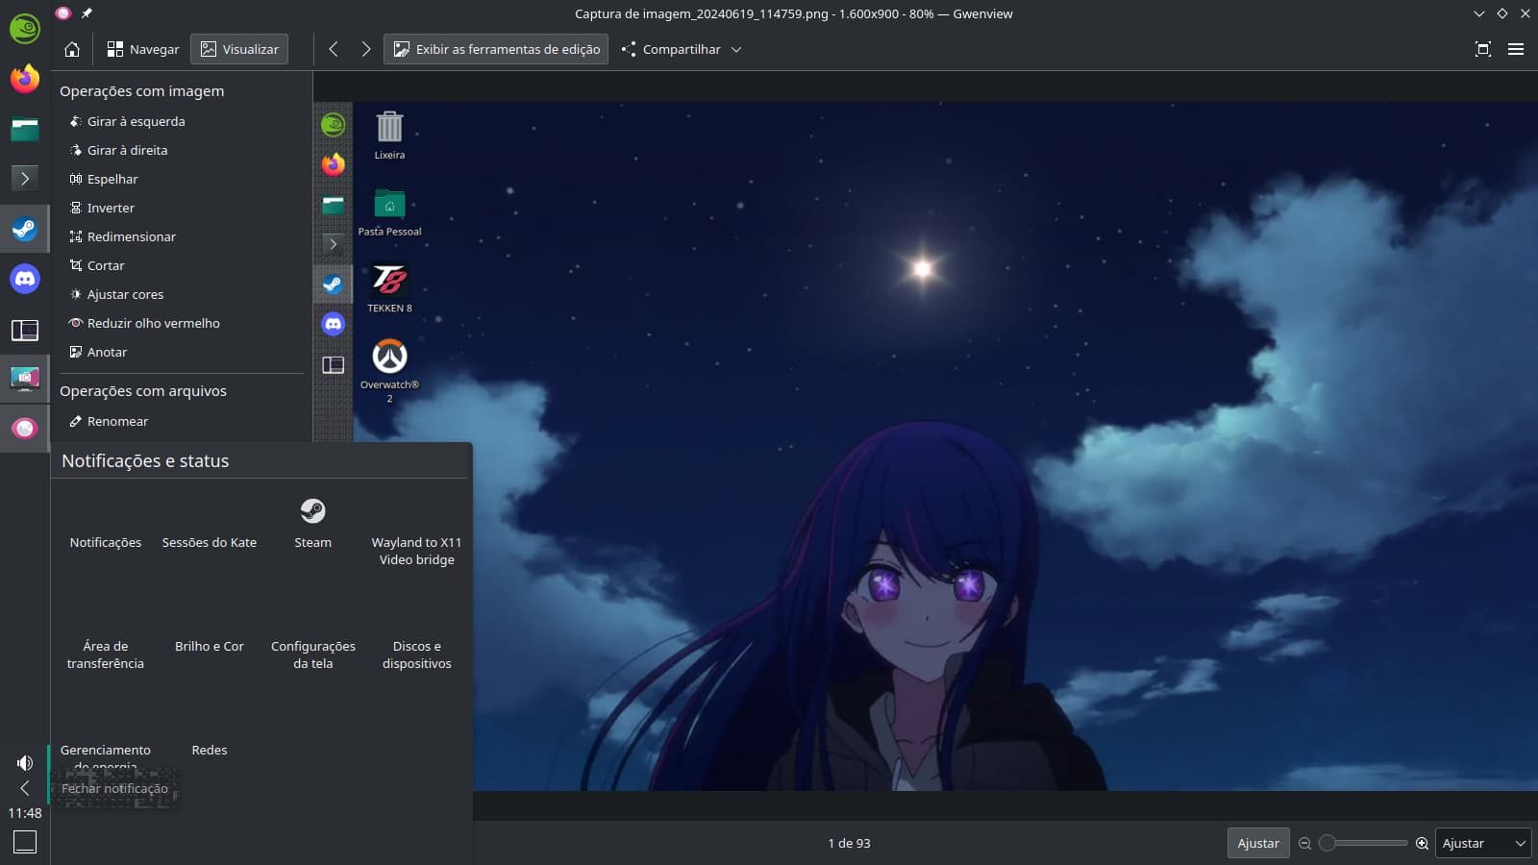Screen dimensions: 1538x865
Task: Open the Gwenview start page home icon
Action: click(72, 49)
